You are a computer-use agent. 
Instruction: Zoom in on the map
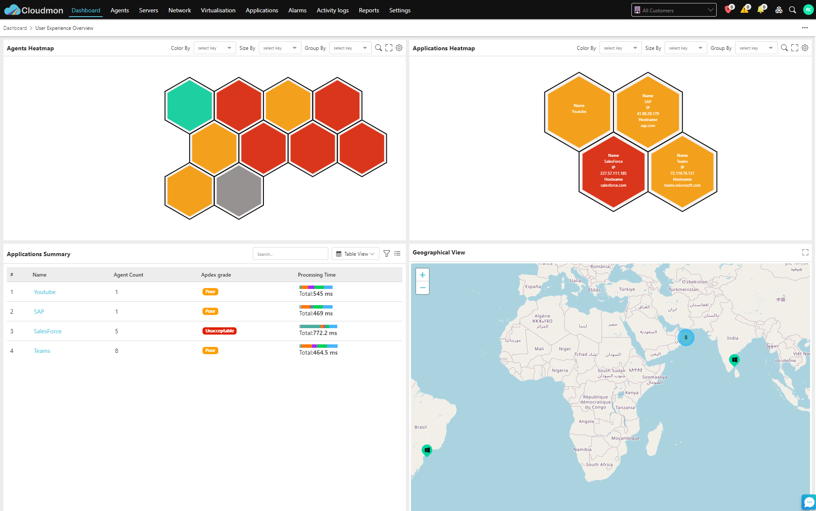(422, 275)
